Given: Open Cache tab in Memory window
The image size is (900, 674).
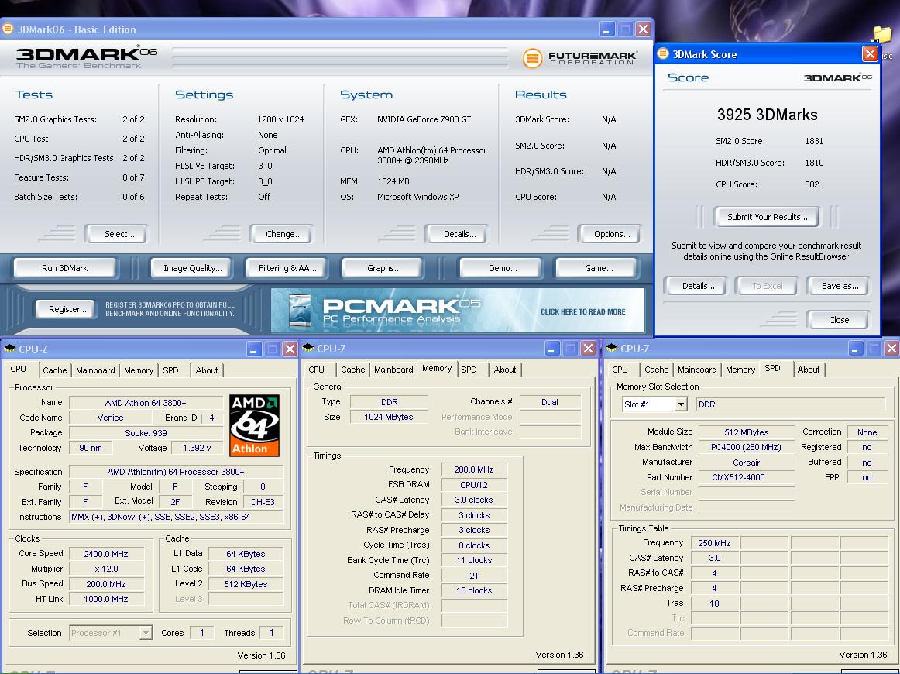Looking at the screenshot, I should tap(353, 370).
